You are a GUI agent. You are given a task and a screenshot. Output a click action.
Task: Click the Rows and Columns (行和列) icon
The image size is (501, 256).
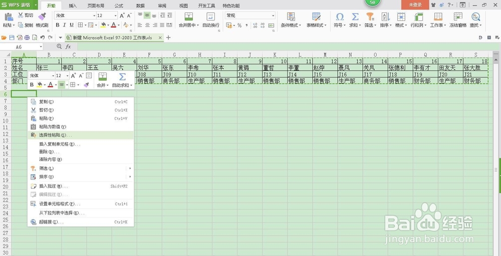click(418, 16)
